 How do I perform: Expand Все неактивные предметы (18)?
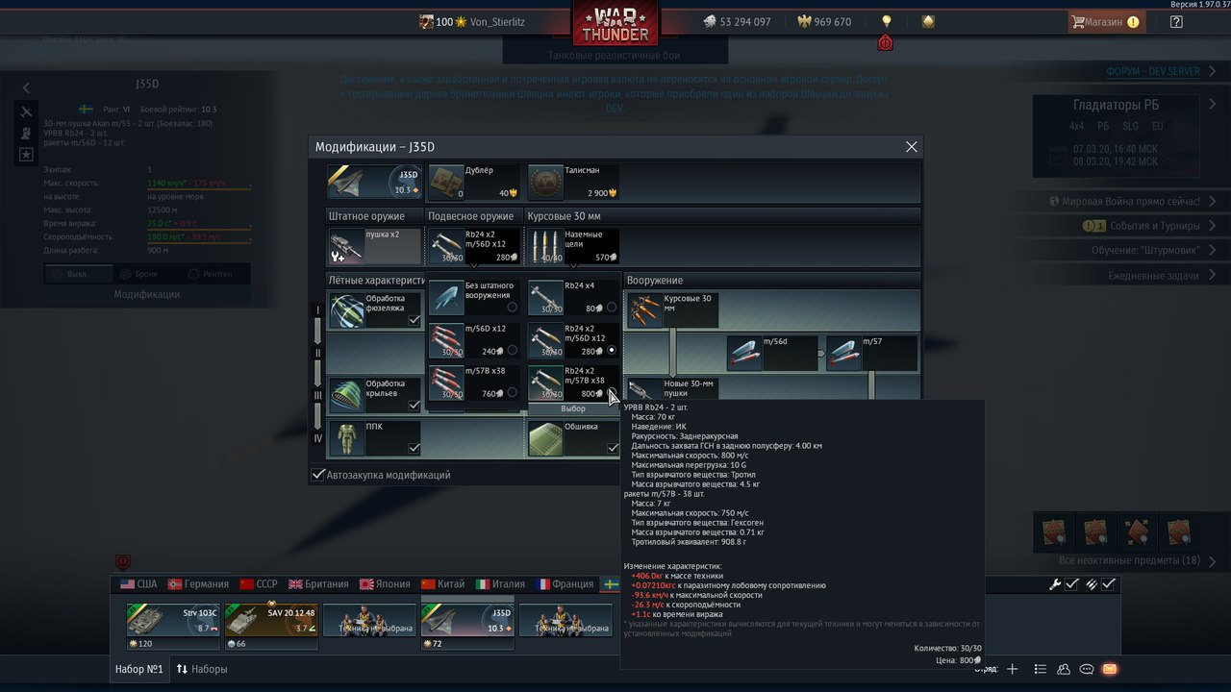tap(1129, 560)
